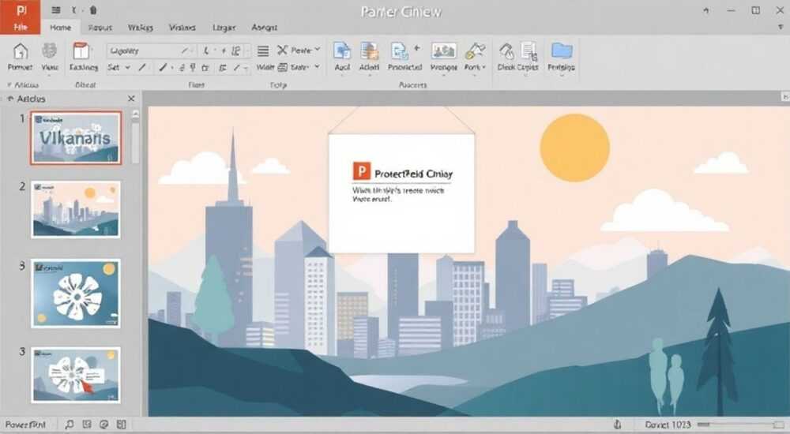Switch to the Wakigs ribbon tab
The height and width of the screenshot is (434, 790).
pos(140,28)
